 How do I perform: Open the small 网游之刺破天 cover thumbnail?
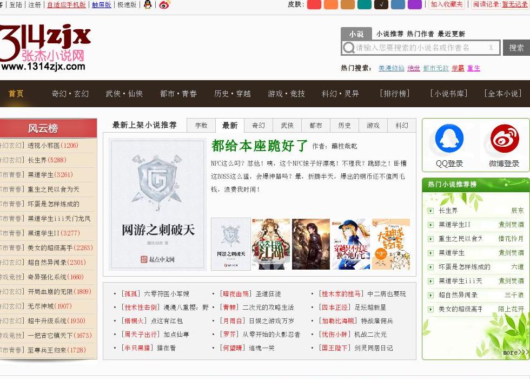pyautogui.click(x=231, y=244)
